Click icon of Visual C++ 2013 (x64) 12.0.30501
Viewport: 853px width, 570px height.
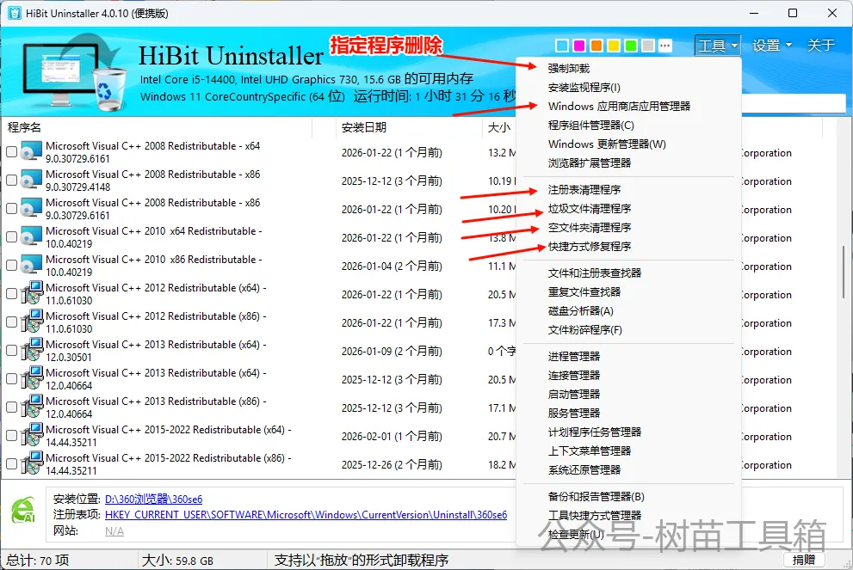tap(31, 349)
